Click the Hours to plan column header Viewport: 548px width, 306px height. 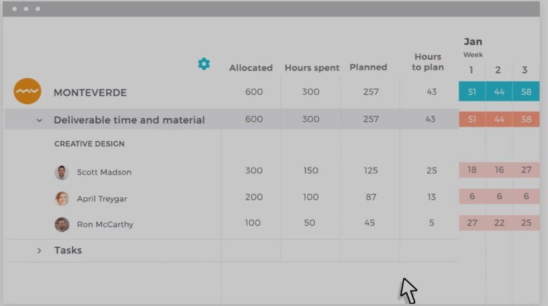click(428, 62)
